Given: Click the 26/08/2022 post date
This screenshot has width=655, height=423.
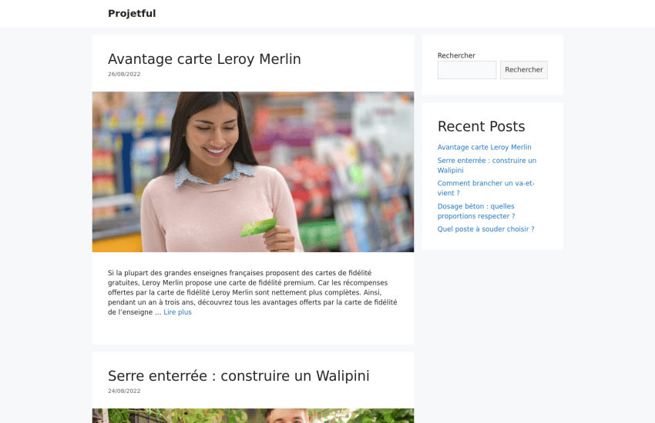Looking at the screenshot, I should click(124, 74).
